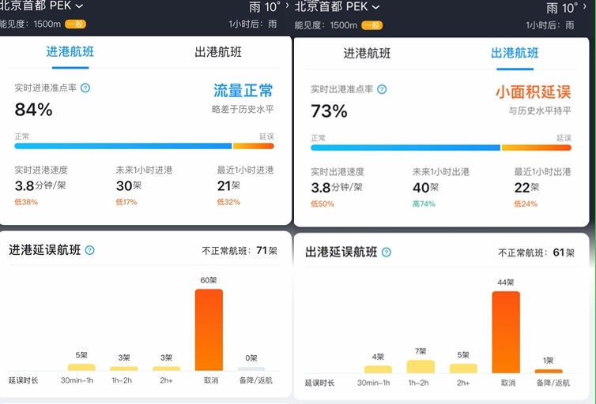Open weather details arrow beside 雨 10° on right

(x=584, y=6)
